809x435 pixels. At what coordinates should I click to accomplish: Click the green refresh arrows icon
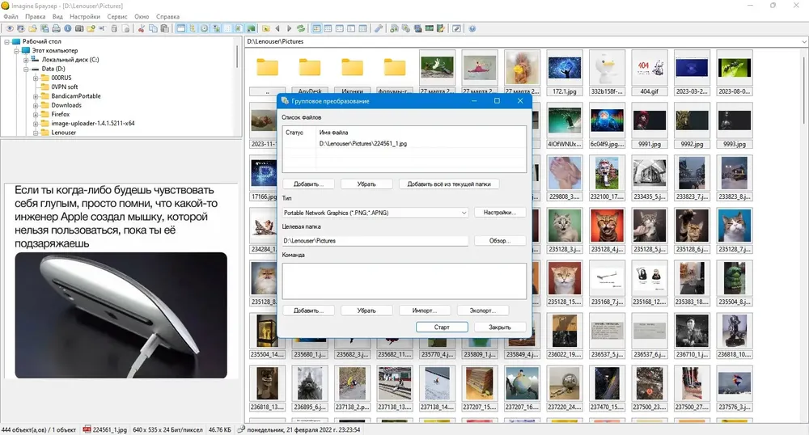[301, 29]
